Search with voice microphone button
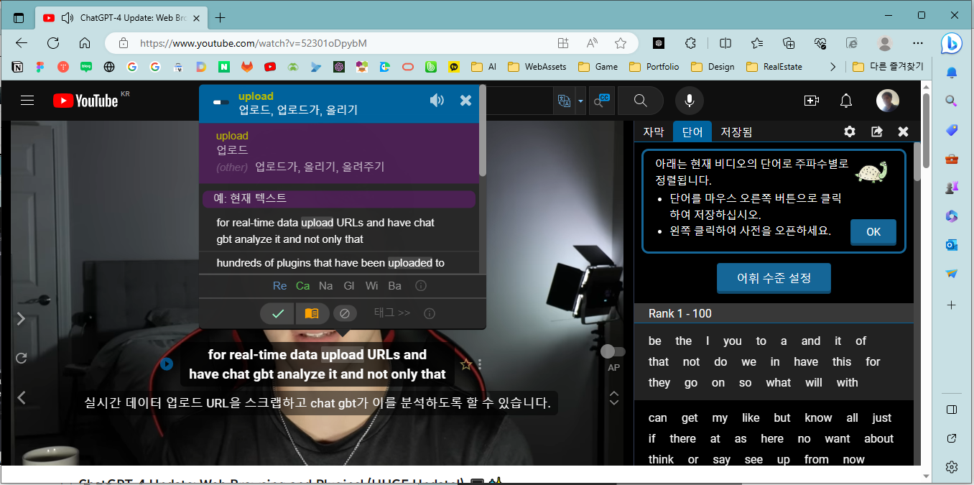974x485 pixels. (690, 101)
